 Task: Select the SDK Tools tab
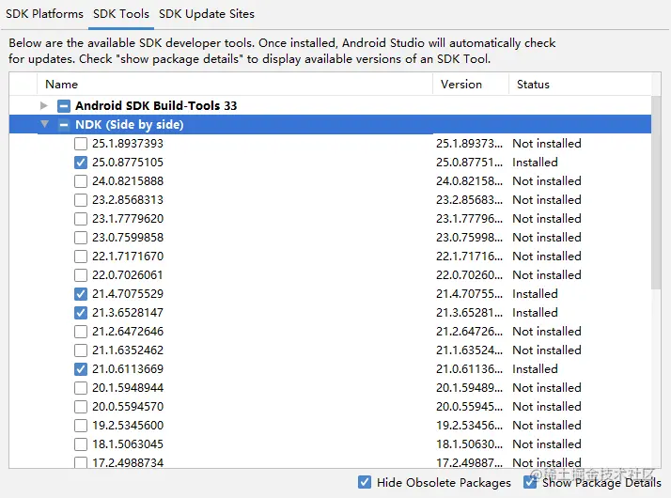coord(121,14)
